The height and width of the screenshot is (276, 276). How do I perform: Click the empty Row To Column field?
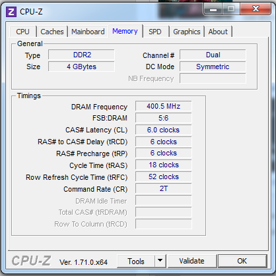[x=164, y=224]
